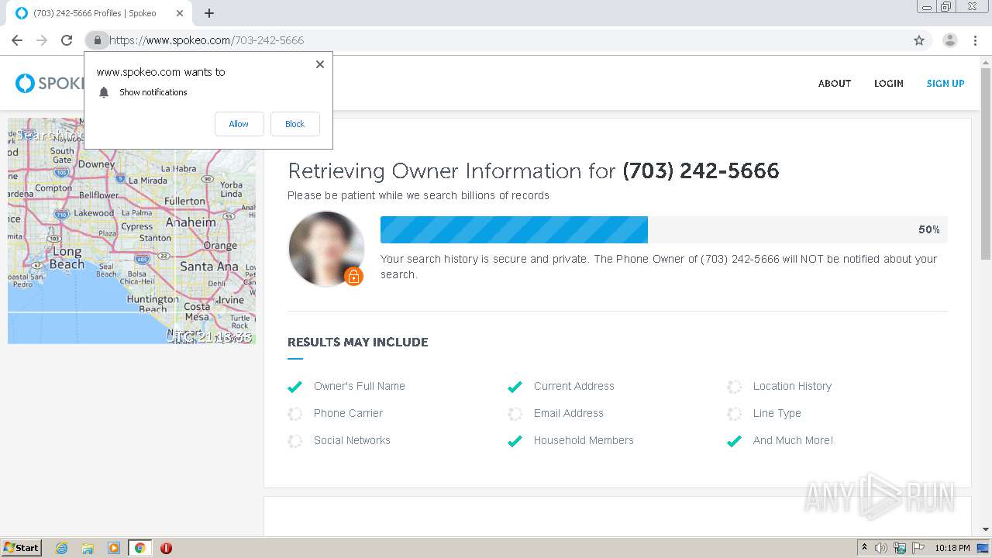
Task: Click SIGN UP in the header
Action: tap(945, 84)
